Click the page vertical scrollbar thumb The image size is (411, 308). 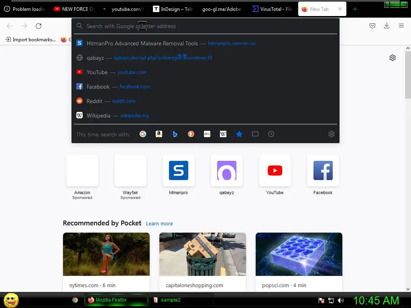[x=408, y=75]
